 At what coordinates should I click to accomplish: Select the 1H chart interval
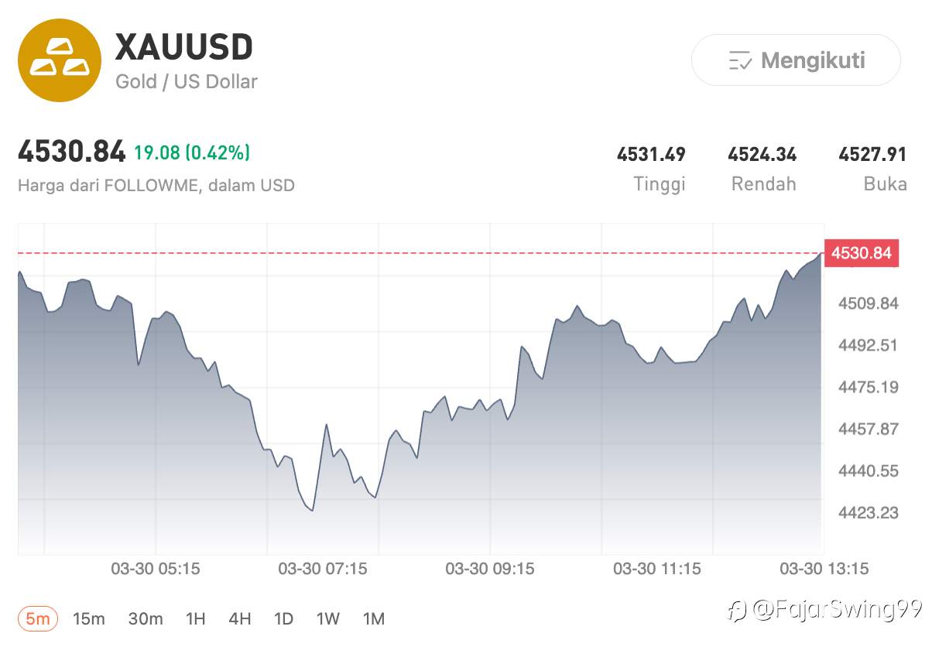(196, 618)
